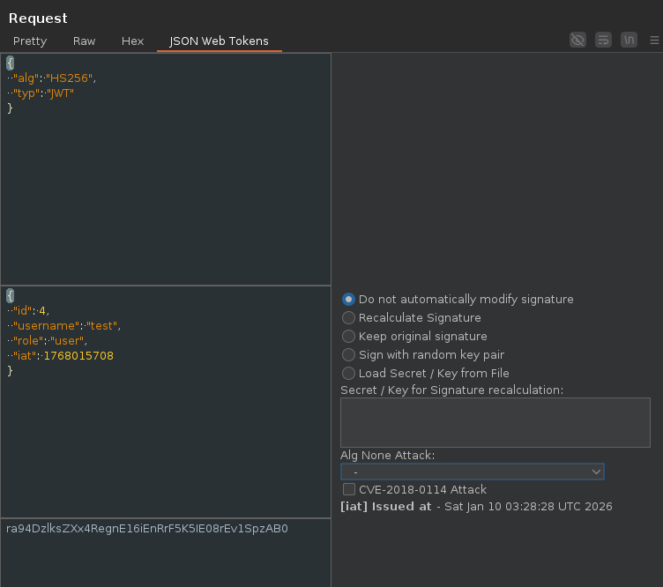Open the Hex tab

tap(133, 41)
